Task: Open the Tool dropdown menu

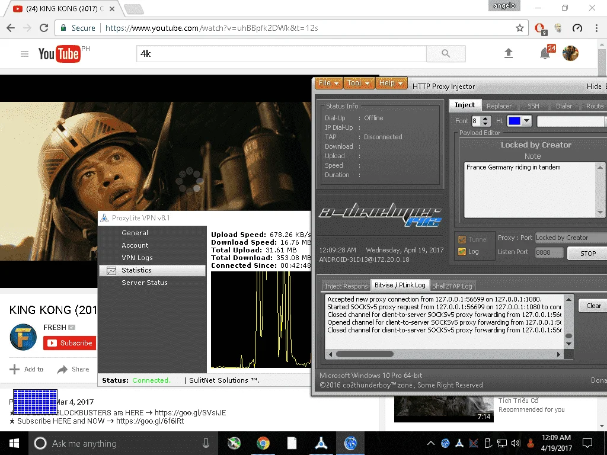Action: 358,83
